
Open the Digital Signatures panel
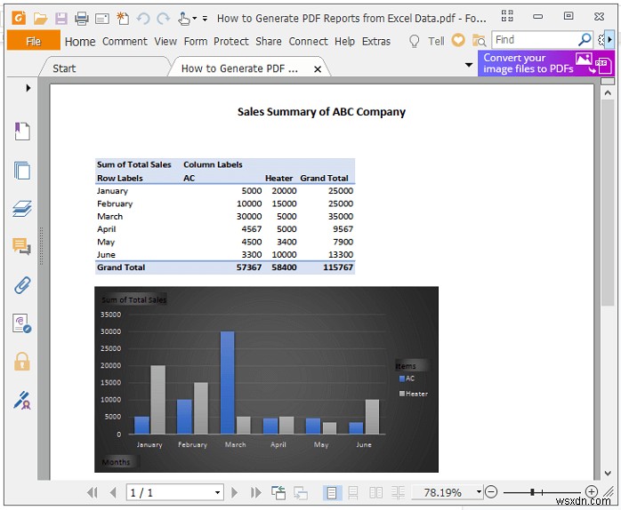21,323
